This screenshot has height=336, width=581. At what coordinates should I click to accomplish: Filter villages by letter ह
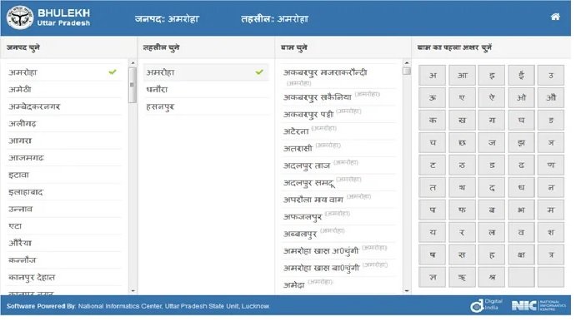(x=492, y=254)
